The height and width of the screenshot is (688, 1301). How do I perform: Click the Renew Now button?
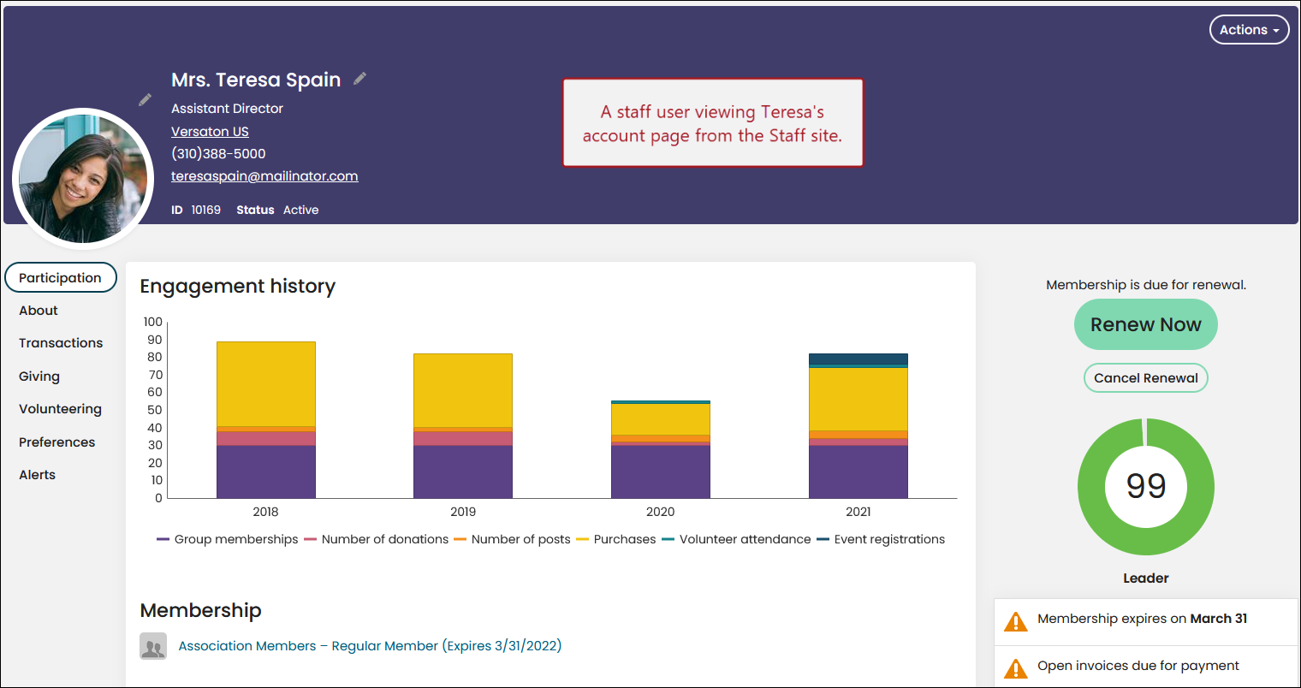tap(1145, 324)
